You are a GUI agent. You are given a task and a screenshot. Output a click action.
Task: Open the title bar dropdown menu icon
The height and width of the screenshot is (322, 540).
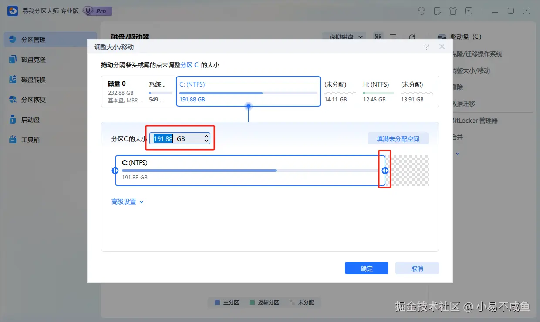469,11
